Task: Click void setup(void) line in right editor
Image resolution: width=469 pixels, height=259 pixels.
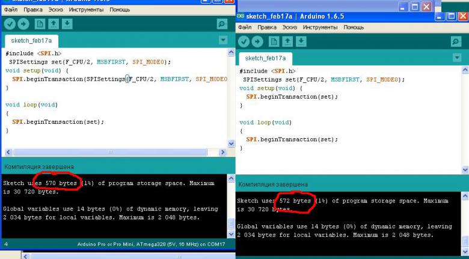Action: pos(271,88)
